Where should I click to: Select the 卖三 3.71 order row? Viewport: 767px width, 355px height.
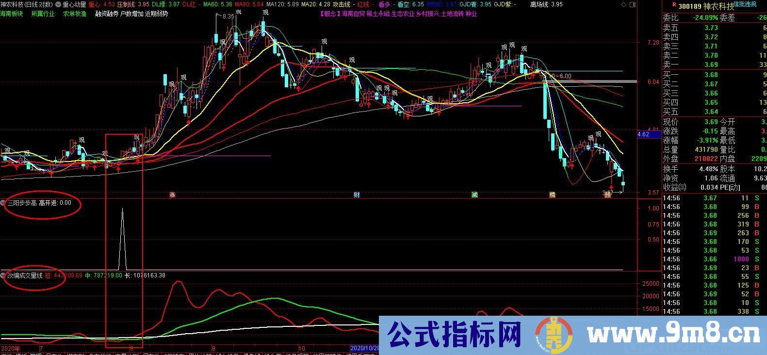(x=715, y=46)
